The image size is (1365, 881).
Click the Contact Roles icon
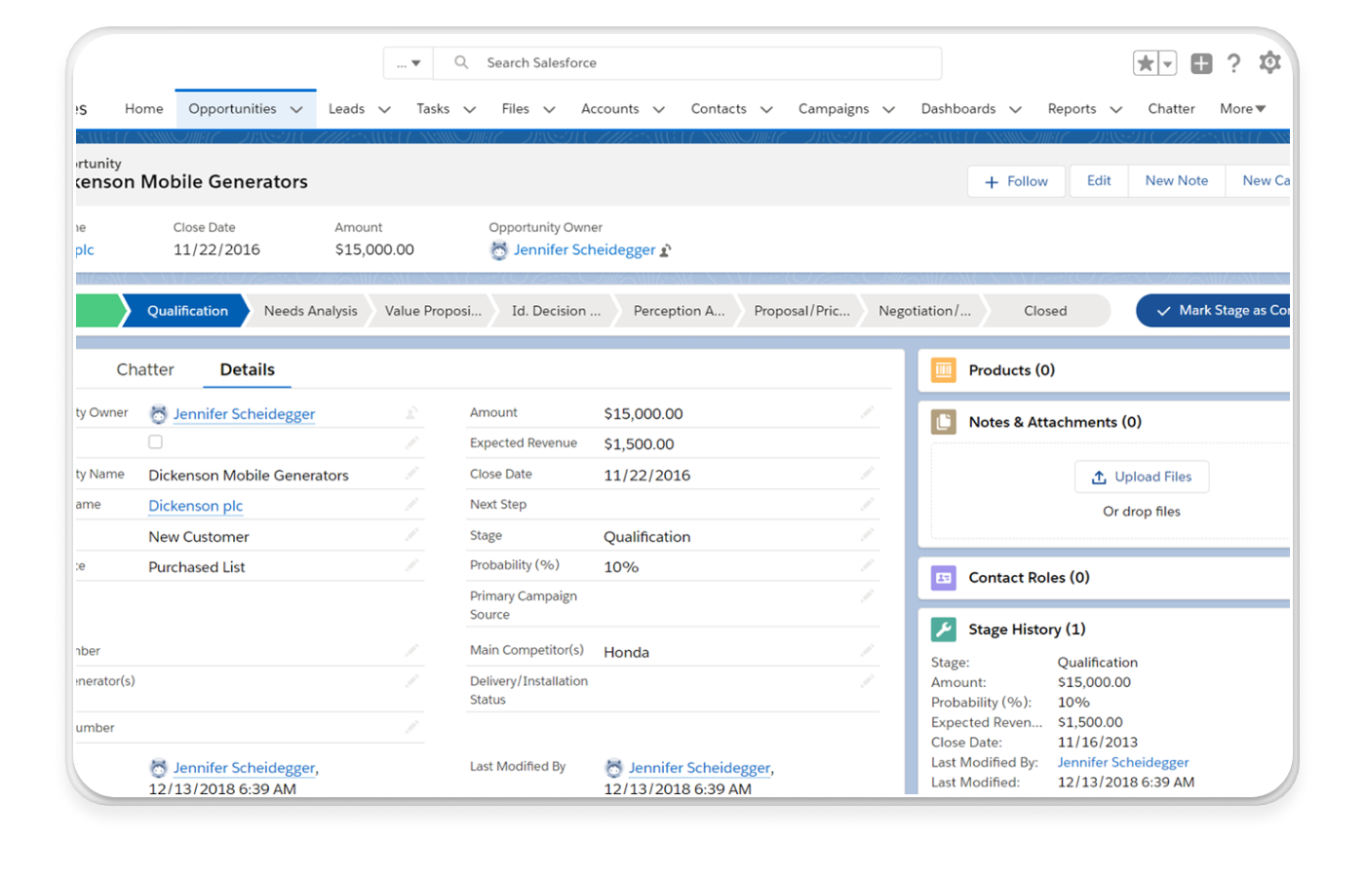pos(943,578)
